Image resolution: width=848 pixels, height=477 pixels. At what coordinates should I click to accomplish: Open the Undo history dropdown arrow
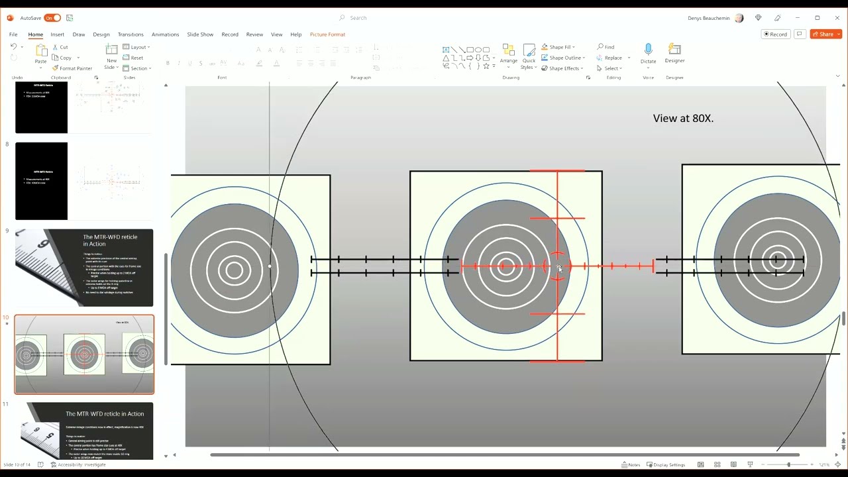click(x=22, y=47)
